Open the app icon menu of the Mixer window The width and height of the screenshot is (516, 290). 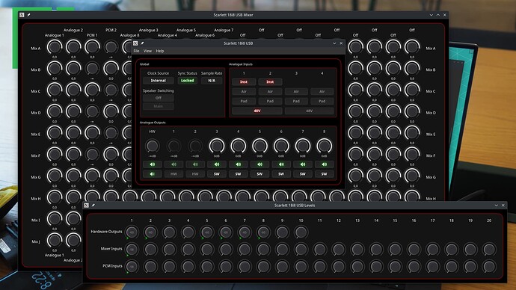[22, 15]
